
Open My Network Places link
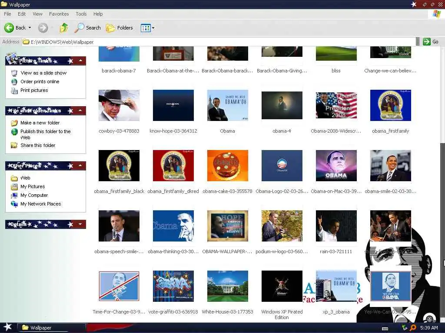(40, 204)
